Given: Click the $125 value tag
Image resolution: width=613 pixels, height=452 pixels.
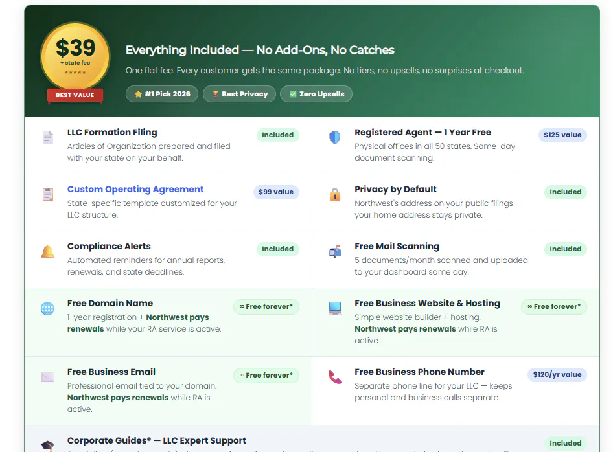Looking at the screenshot, I should [562, 135].
